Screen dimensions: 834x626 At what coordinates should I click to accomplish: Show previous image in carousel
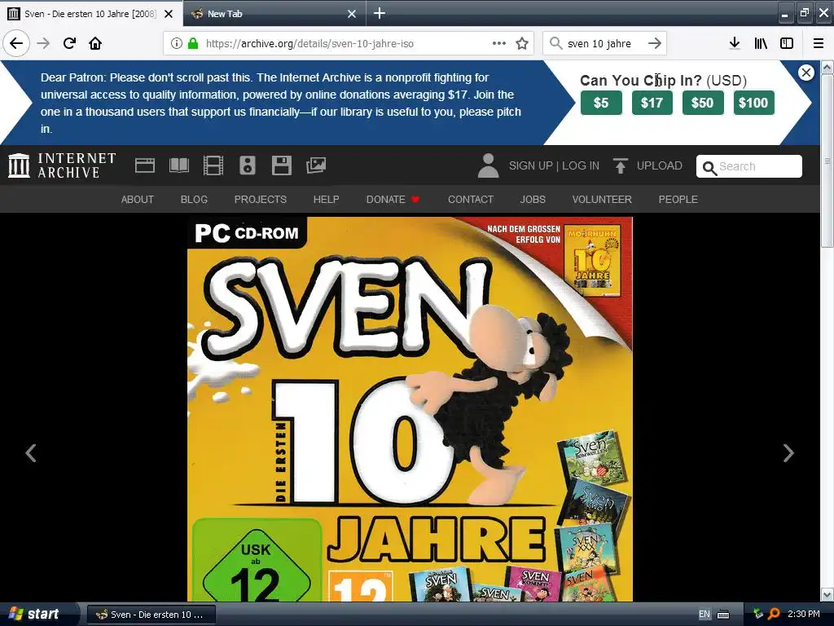pyautogui.click(x=31, y=453)
